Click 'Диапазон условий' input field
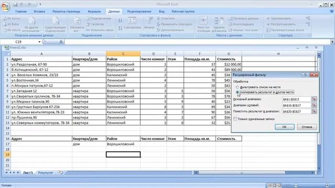Viewport: 335px width, 188px height. [296, 105]
